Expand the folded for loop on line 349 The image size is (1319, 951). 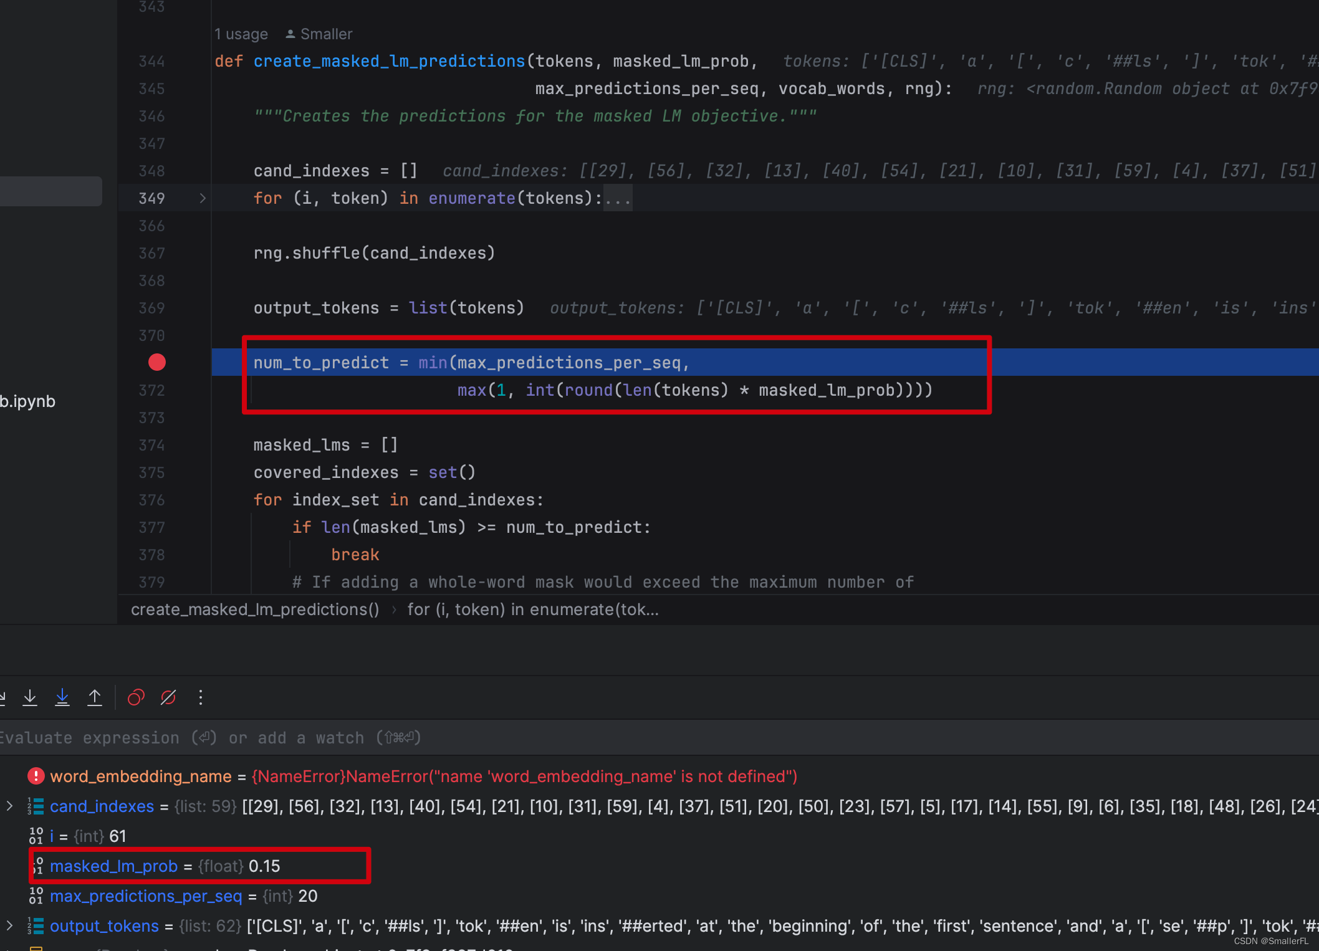pyautogui.click(x=203, y=198)
